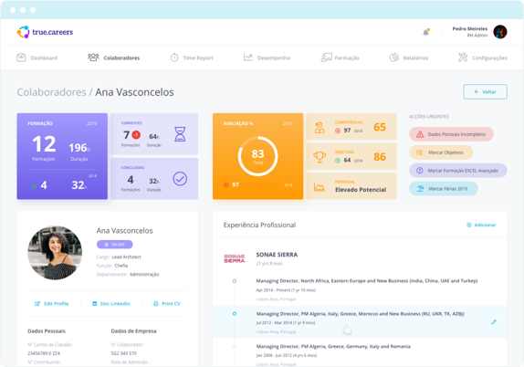
Task: Go to the Configurações tab
Action: point(483,58)
